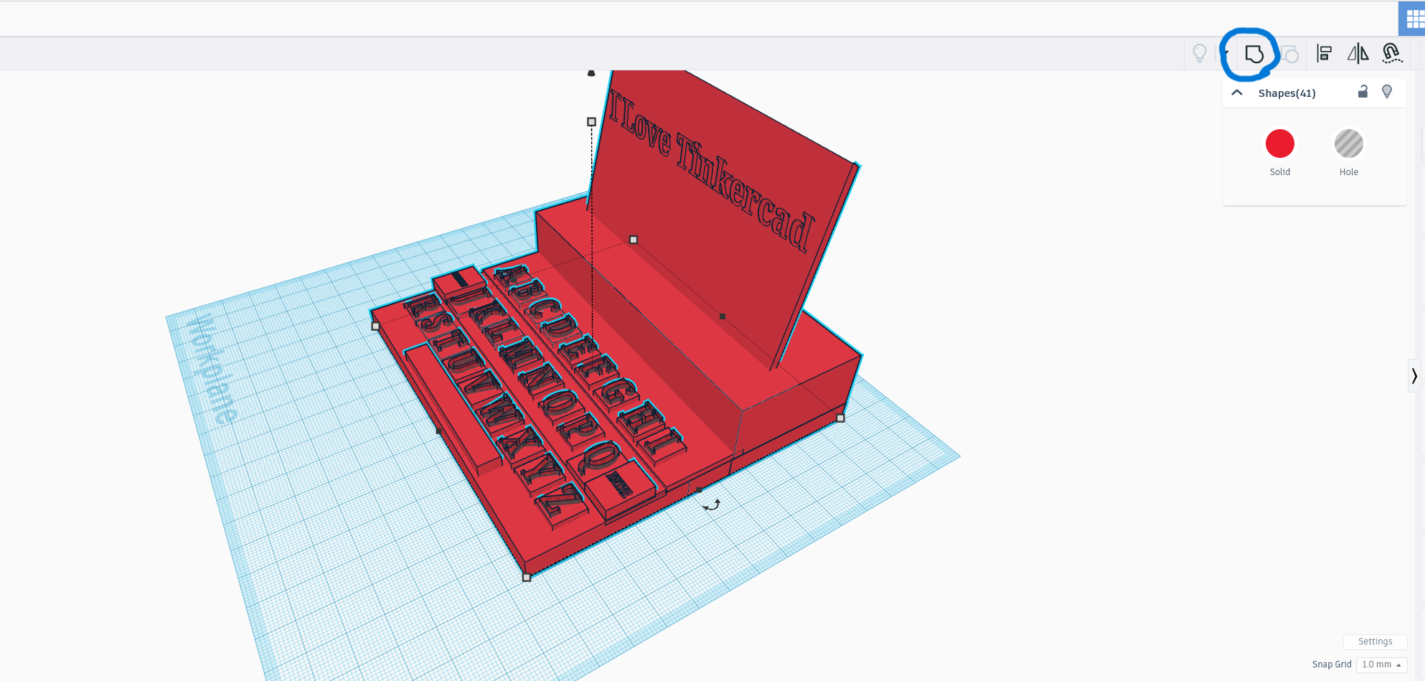Toggle the lock icon in Shapes panel
The image size is (1425, 681).
(x=1363, y=91)
